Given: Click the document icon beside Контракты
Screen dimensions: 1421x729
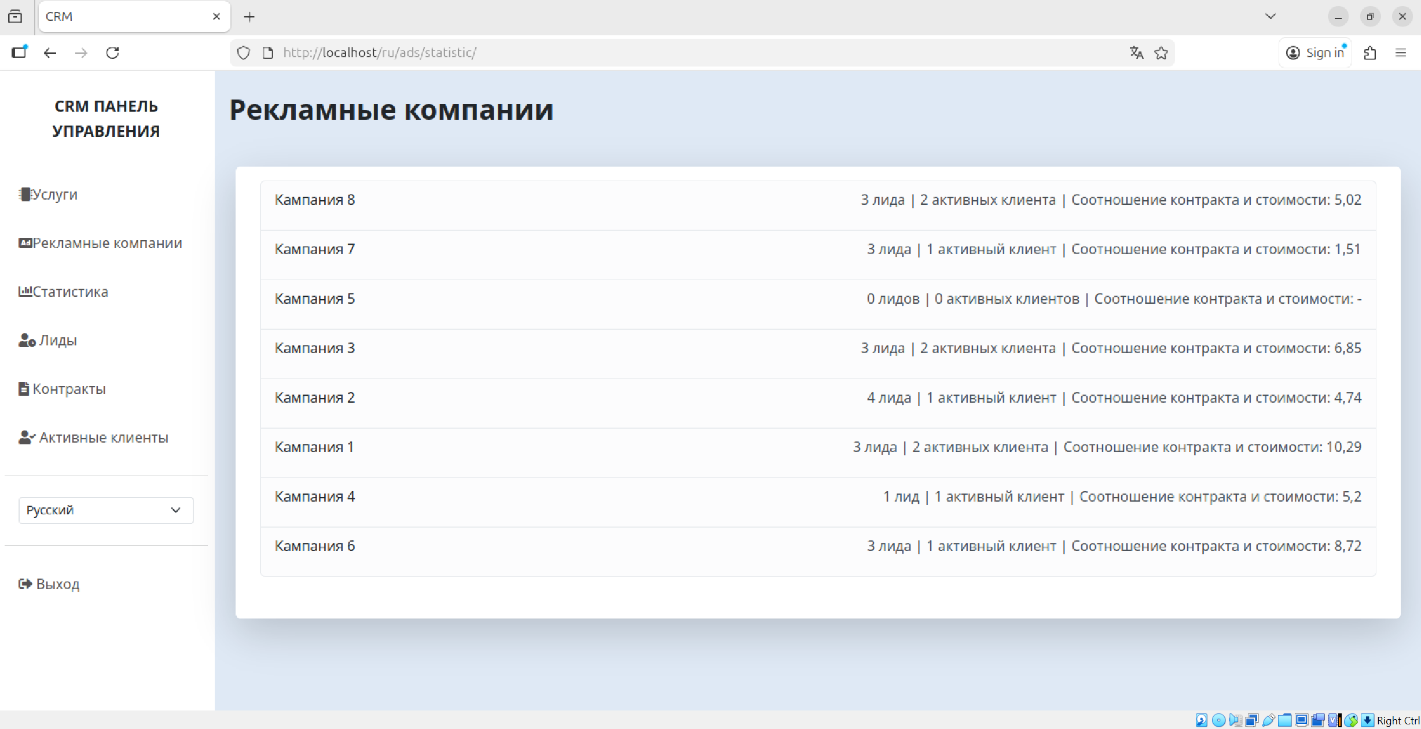Looking at the screenshot, I should [24, 389].
